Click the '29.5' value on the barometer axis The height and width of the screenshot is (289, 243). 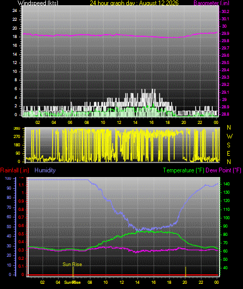225,62
